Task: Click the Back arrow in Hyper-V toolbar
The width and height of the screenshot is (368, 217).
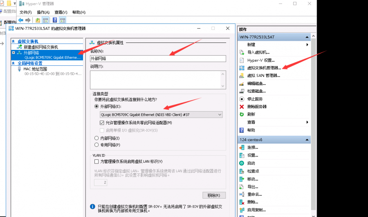Action: 21,20
